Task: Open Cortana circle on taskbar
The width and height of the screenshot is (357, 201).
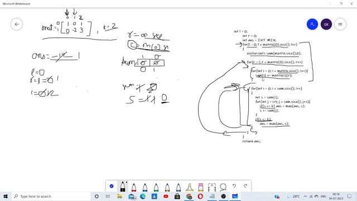Action: click(97, 196)
